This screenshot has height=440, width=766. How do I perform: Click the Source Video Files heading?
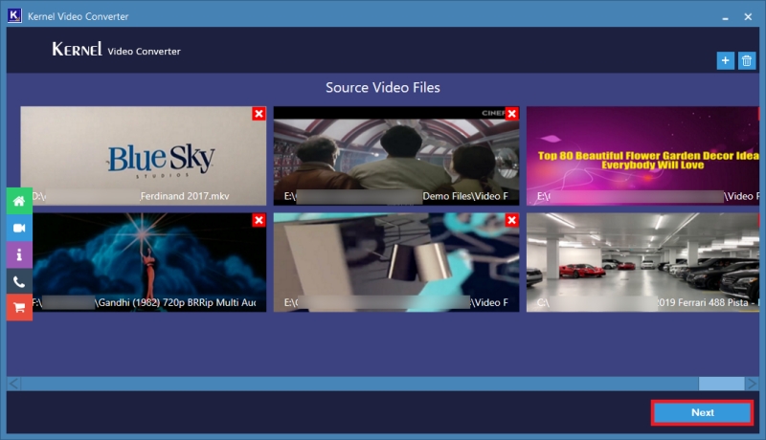click(x=382, y=87)
